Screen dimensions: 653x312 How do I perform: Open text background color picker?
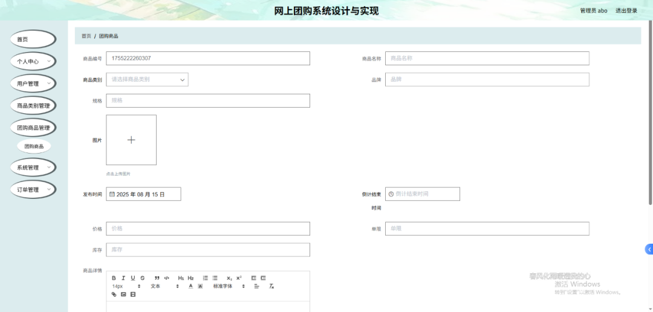200,286
